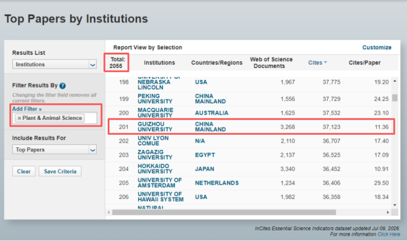Remove the Plant & Animal Science filter
The width and height of the screenshot is (407, 241).
click(19, 118)
